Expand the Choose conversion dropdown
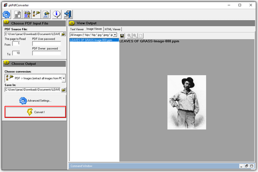The image size is (258, 172). click(x=64, y=78)
